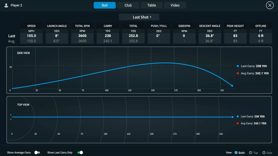
Task: Click last total value 252.8
Action: click(x=133, y=36)
